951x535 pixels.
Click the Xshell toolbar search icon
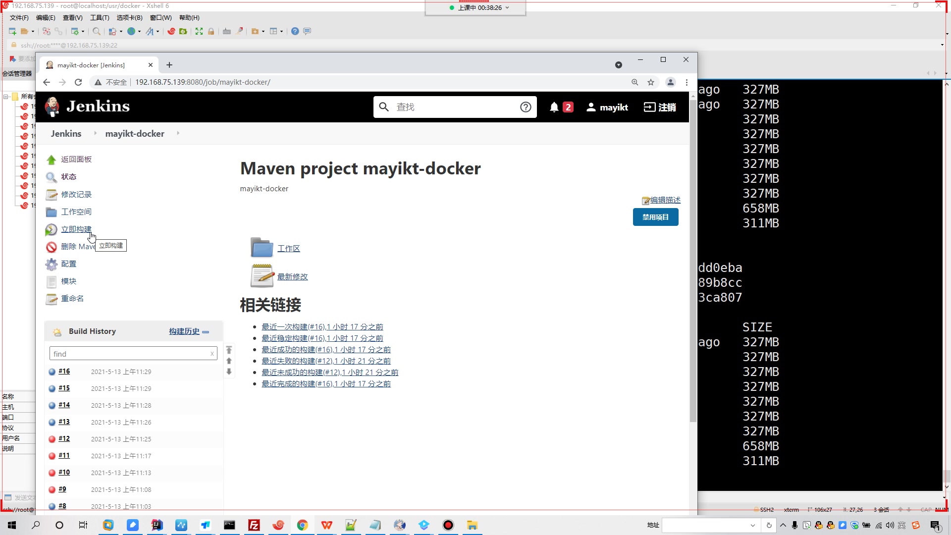click(x=97, y=31)
